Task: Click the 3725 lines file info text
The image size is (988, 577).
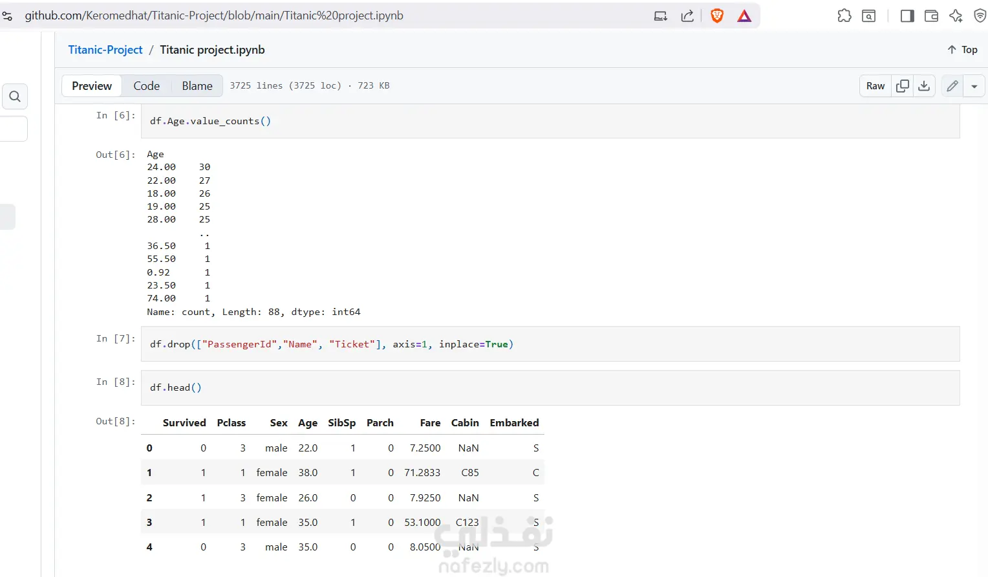Action: (310, 85)
